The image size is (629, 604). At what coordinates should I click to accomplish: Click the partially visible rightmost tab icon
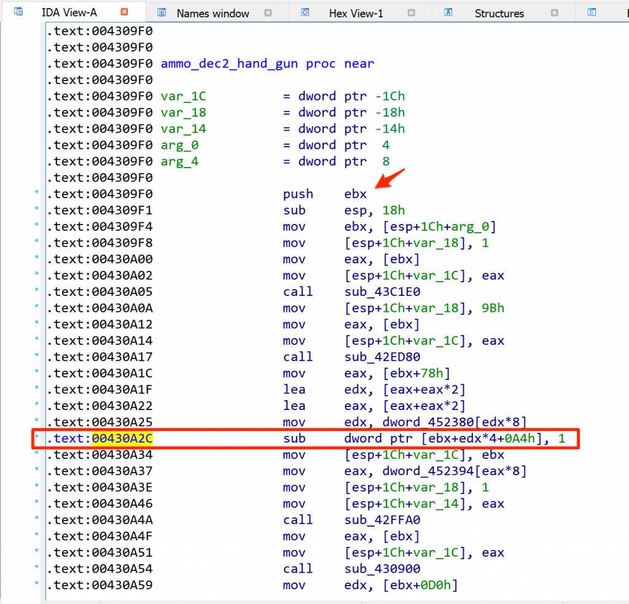coord(592,13)
